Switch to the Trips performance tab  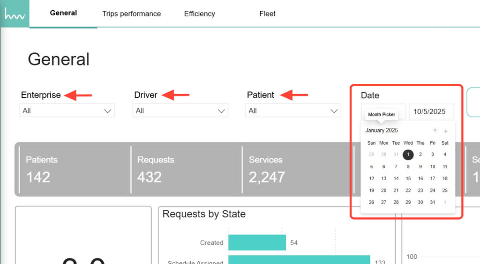131,14
